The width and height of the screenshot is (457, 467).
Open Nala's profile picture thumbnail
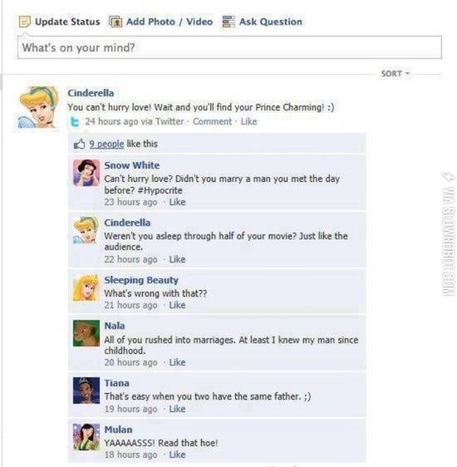(86, 333)
